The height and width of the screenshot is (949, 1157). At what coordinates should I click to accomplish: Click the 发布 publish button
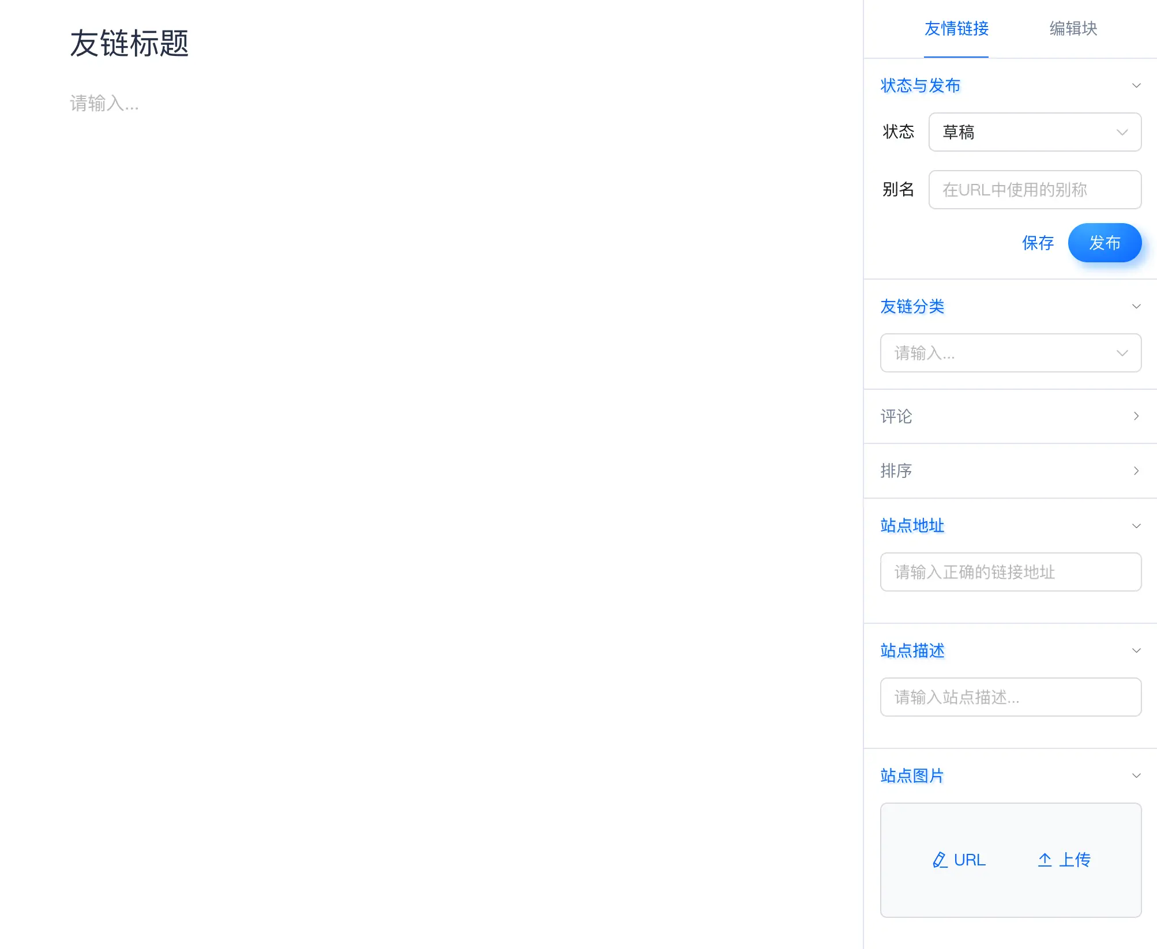(1104, 243)
